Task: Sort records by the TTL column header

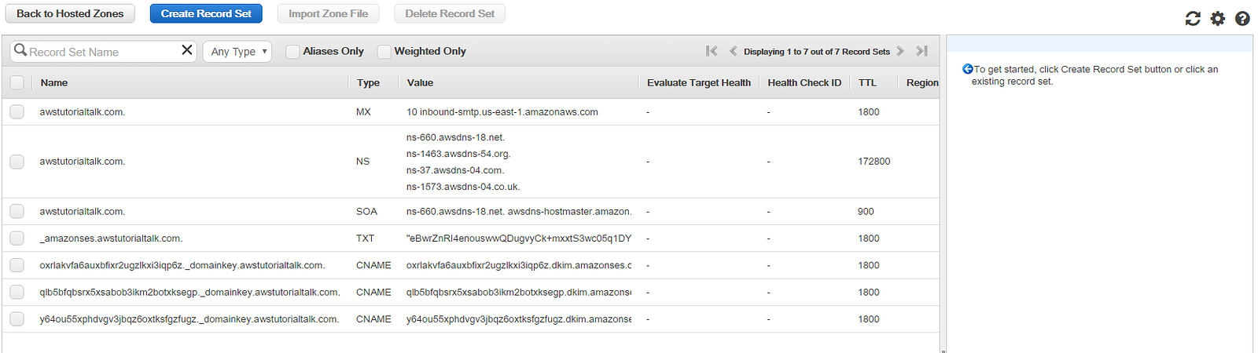Action: 867,82
